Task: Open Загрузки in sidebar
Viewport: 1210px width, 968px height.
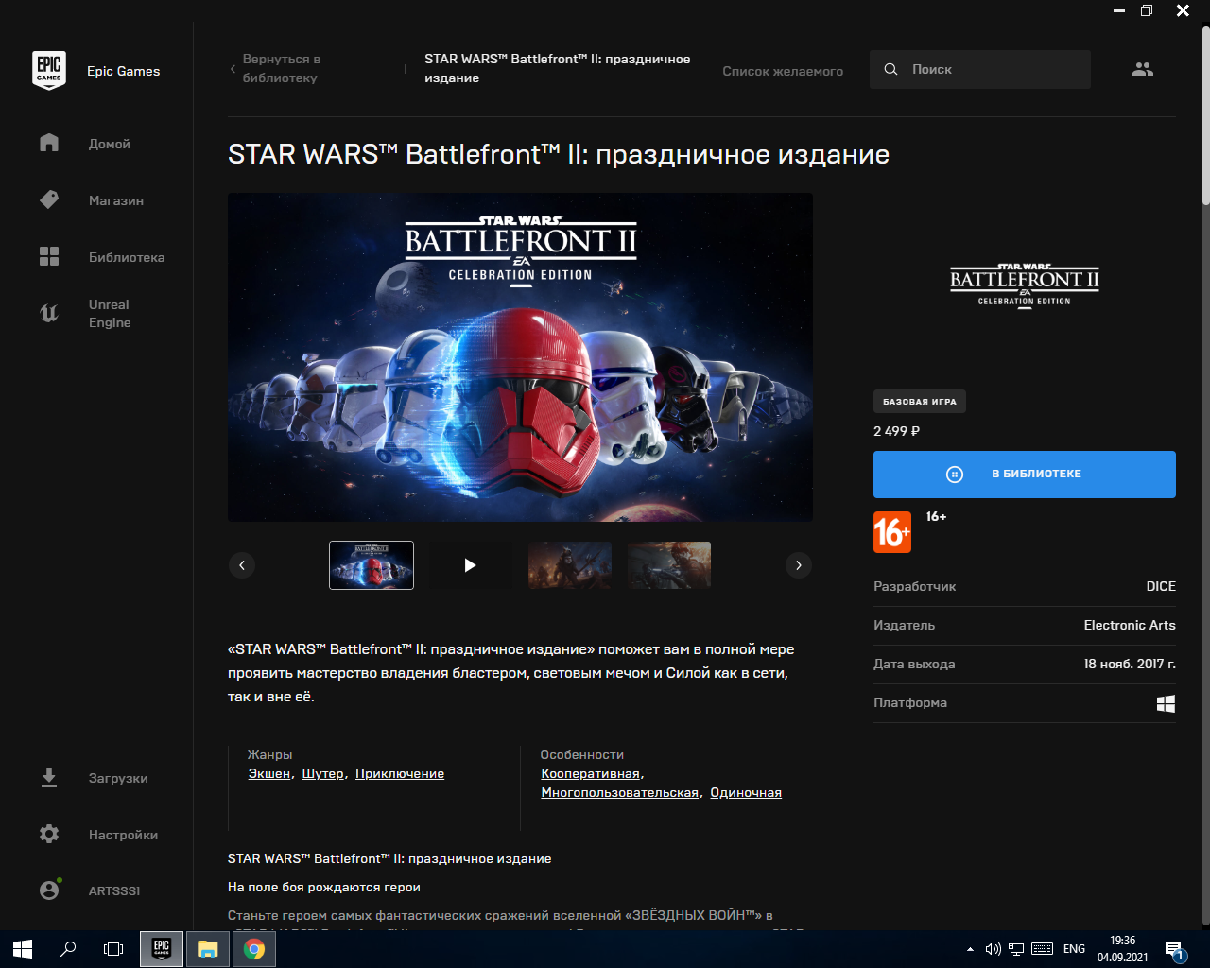Action: [118, 778]
